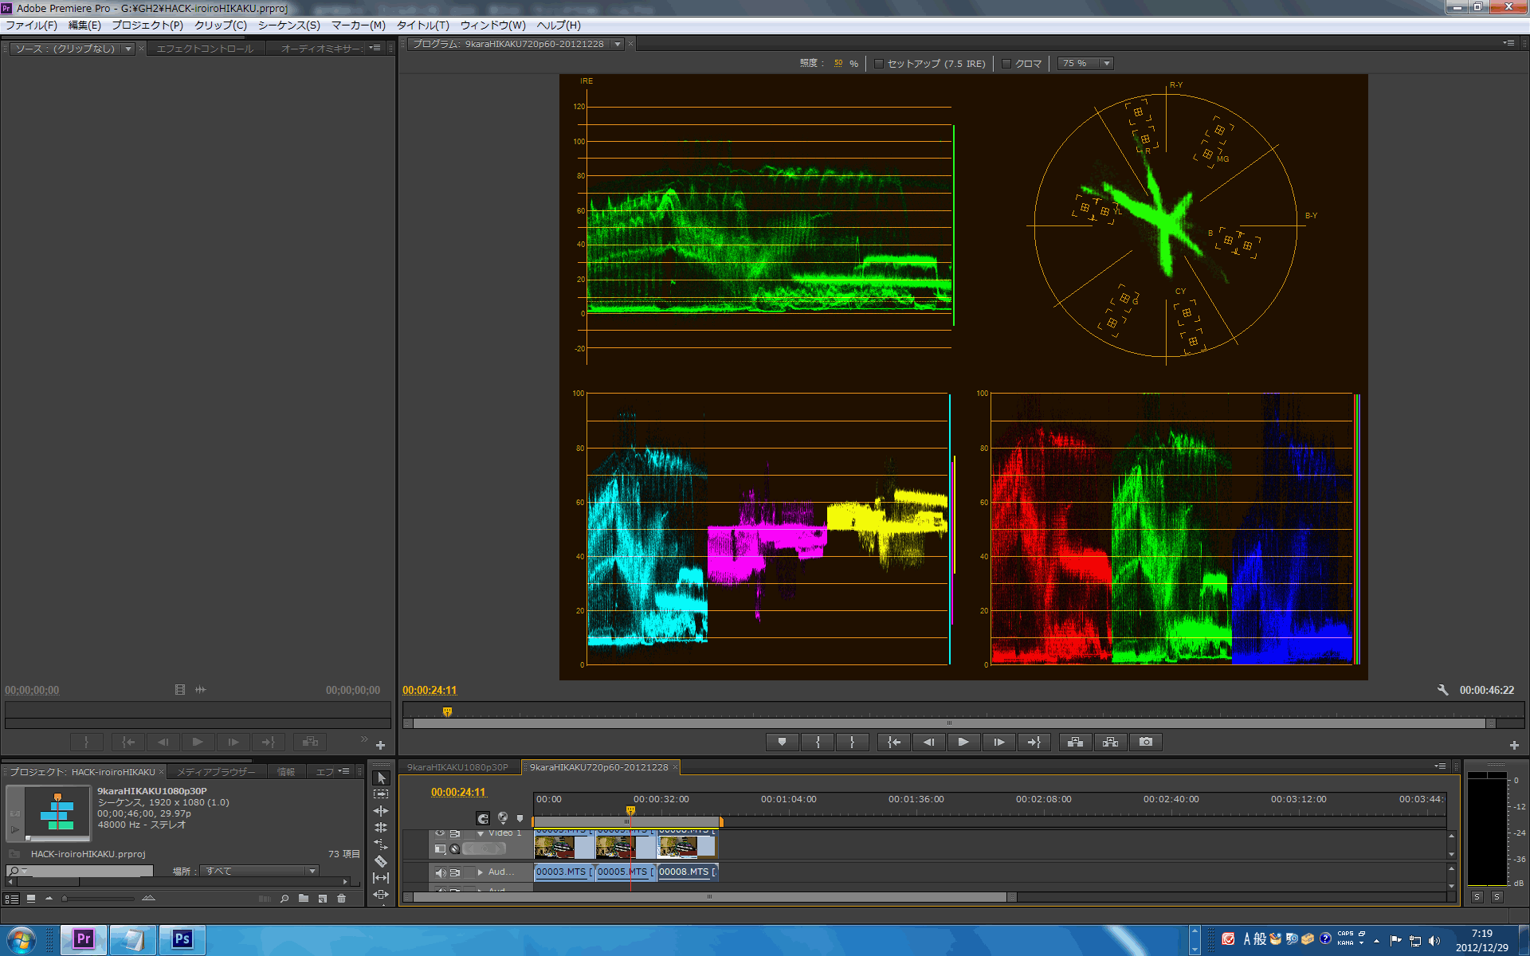
Task: Open the 場所 すべて dropdown
Action: tap(259, 872)
